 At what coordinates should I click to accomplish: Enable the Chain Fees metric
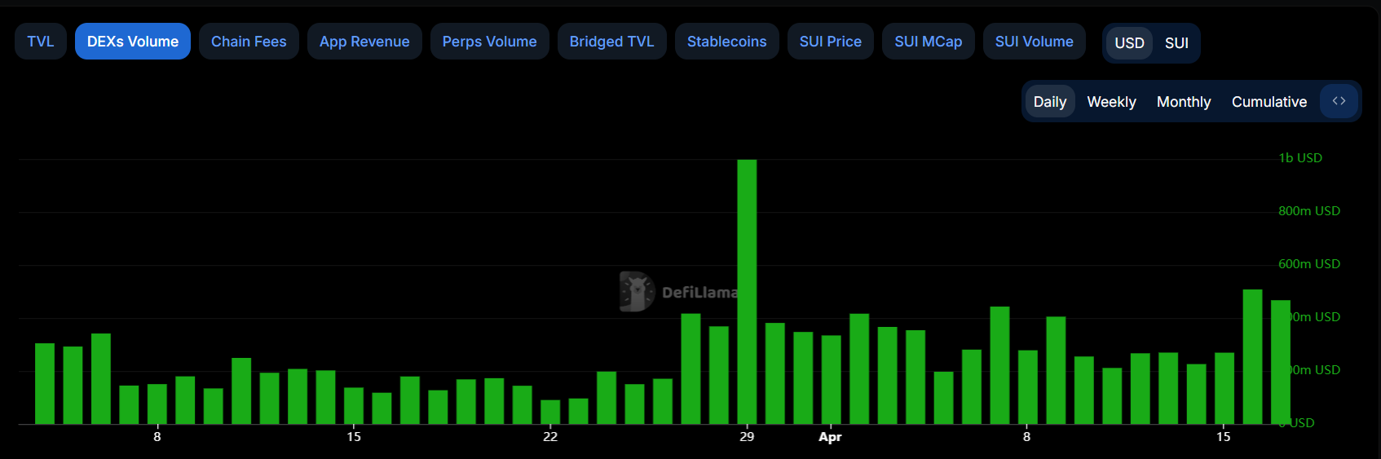tap(249, 42)
